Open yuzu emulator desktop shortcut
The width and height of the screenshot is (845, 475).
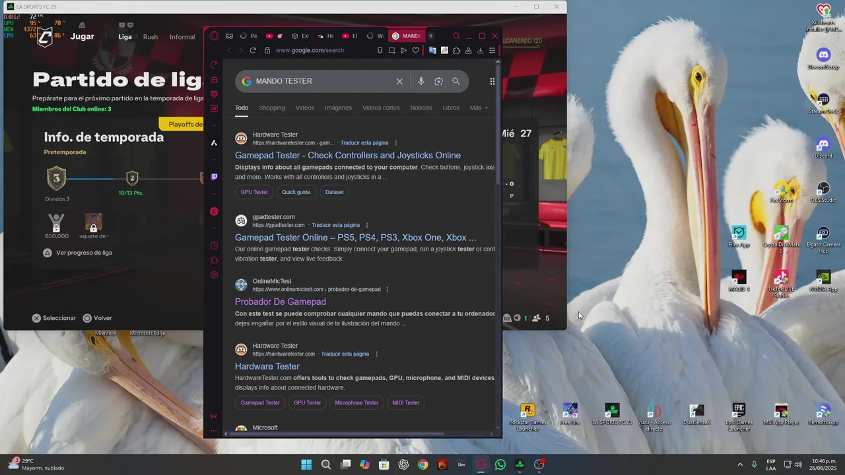click(x=654, y=417)
